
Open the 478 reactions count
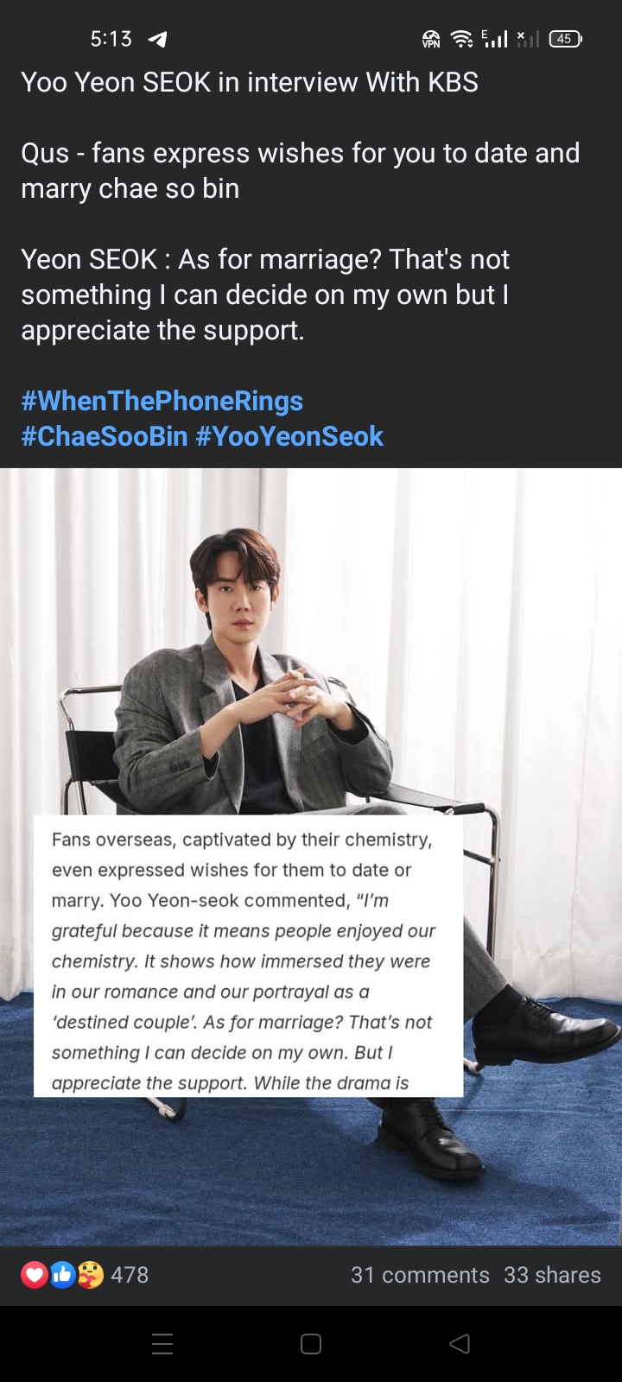click(130, 1275)
